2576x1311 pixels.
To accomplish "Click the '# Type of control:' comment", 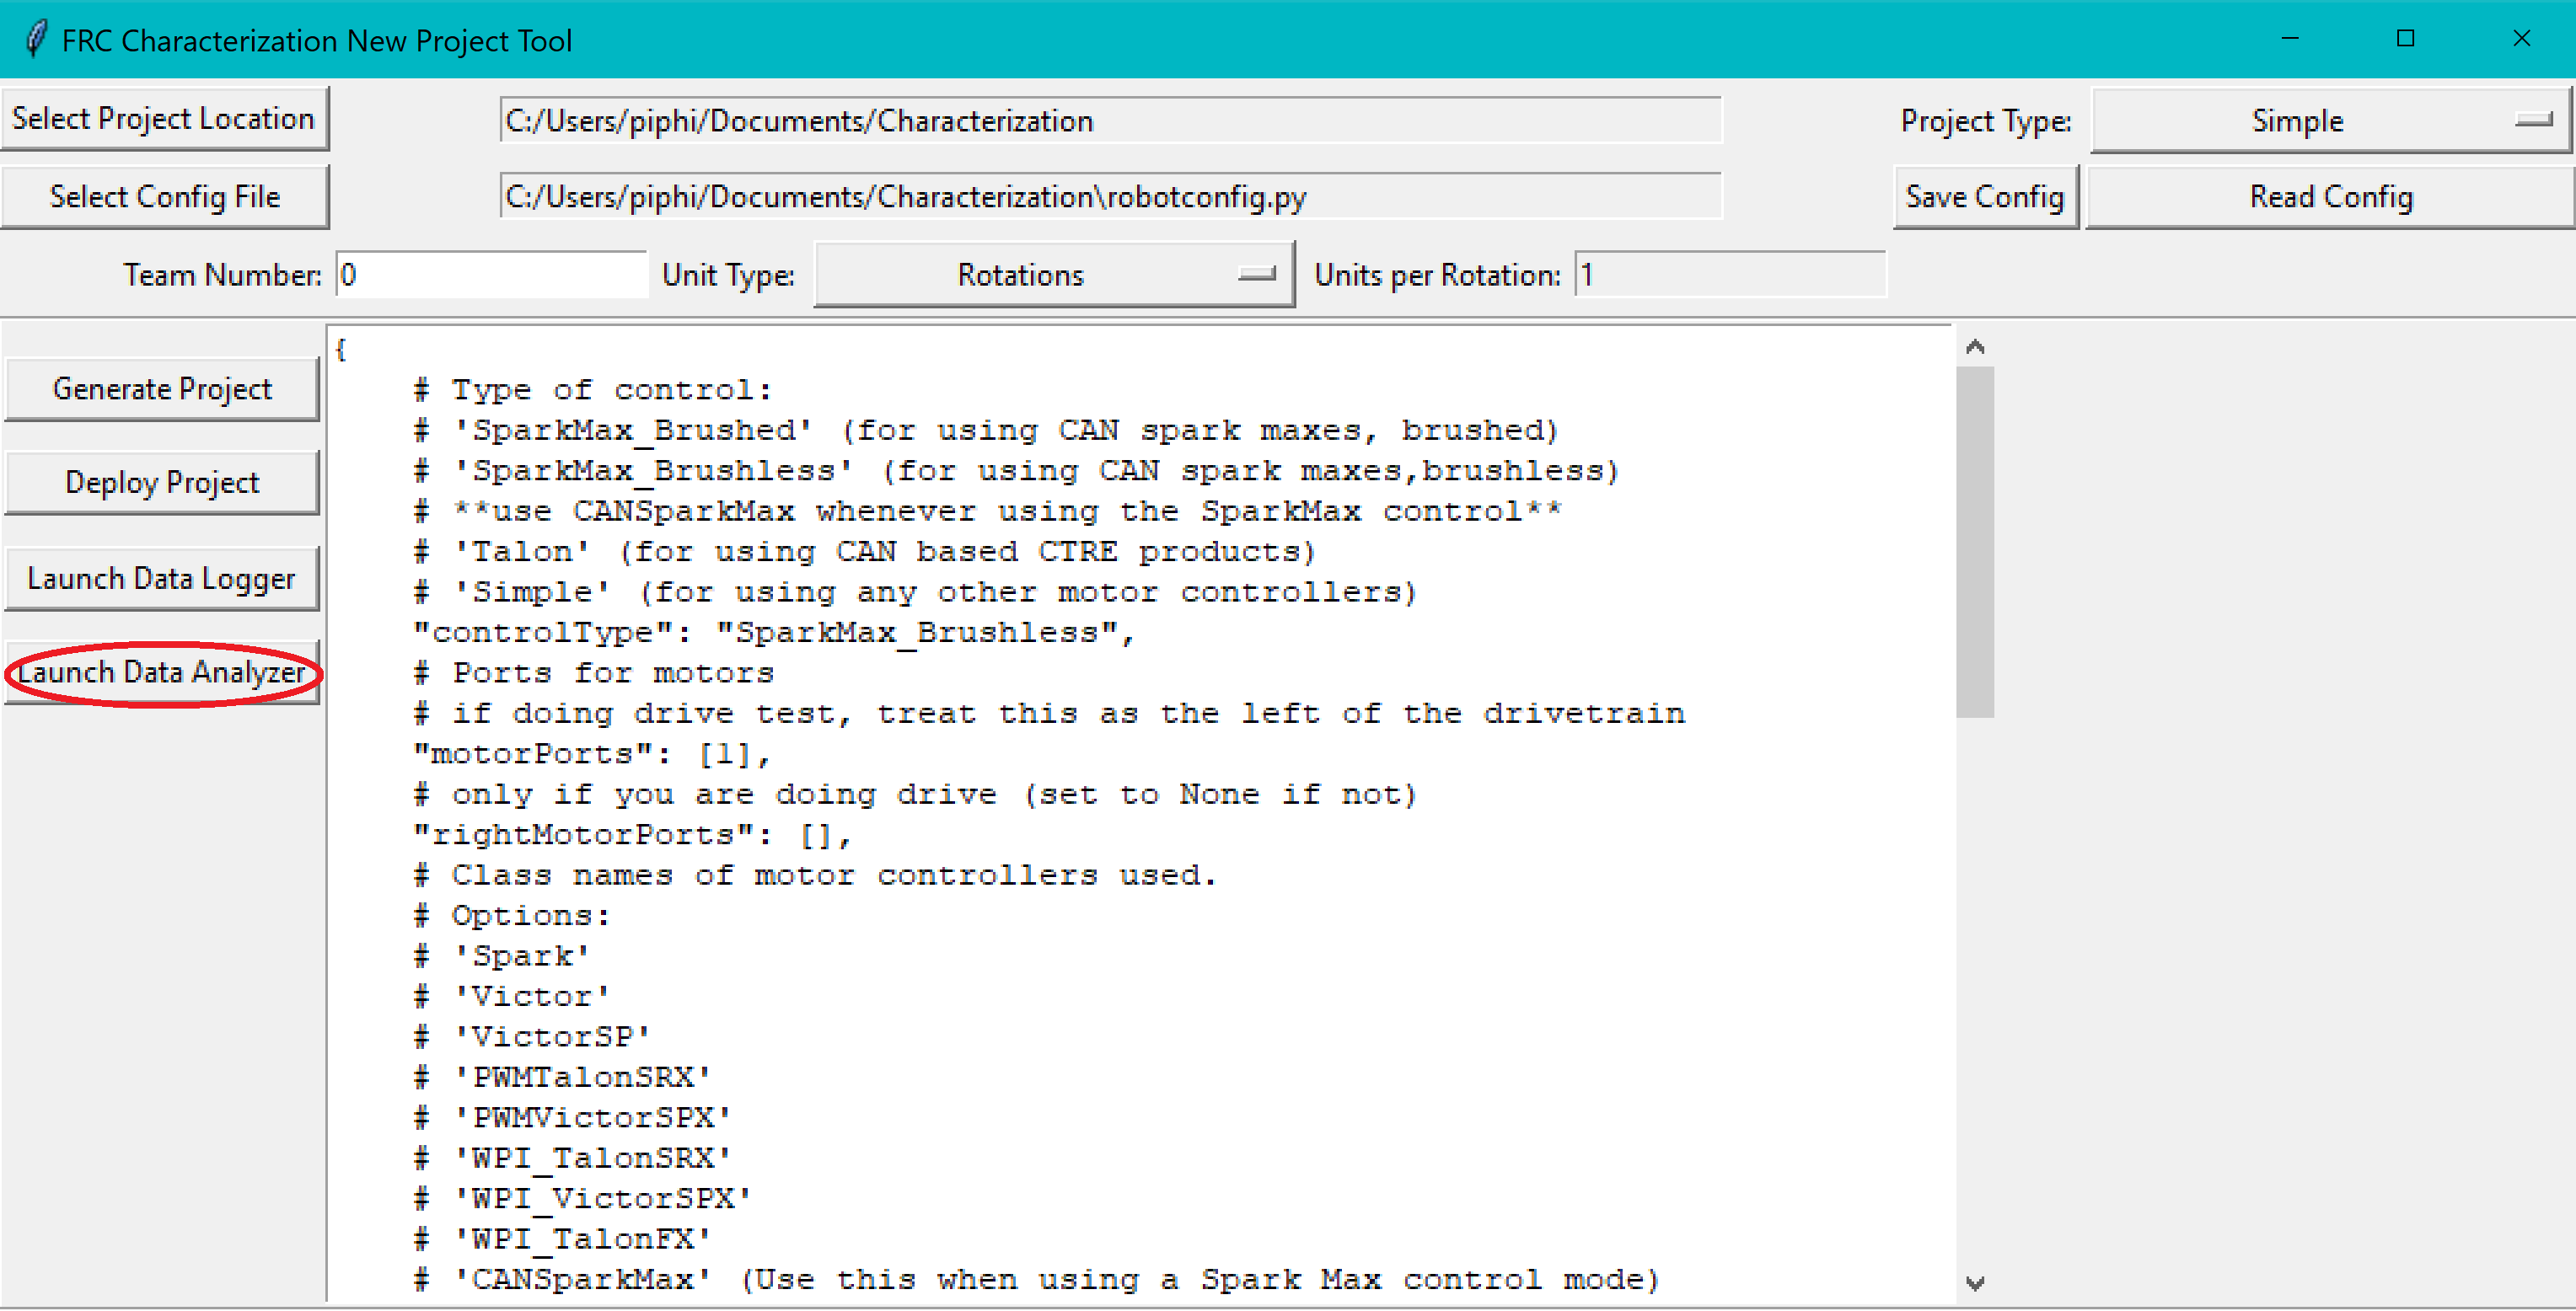I will pyautogui.click(x=592, y=390).
